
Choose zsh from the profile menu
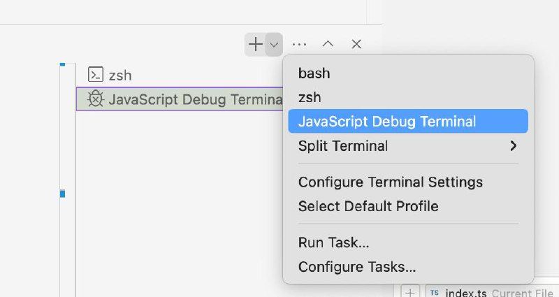coord(310,97)
